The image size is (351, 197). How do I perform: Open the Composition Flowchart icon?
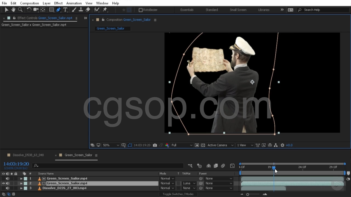pyautogui.click(x=276, y=145)
